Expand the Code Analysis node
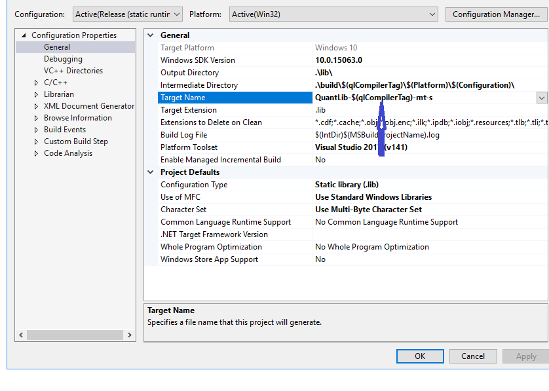Viewport: 549px width, 391px height. [37, 153]
